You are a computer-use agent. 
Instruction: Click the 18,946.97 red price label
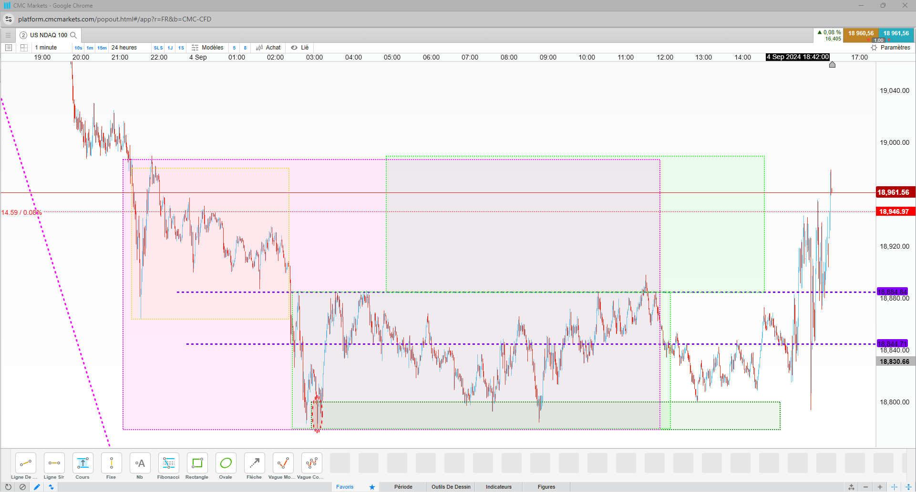pyautogui.click(x=895, y=211)
